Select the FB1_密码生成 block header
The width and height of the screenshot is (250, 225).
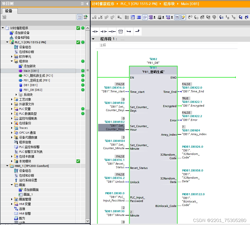153,70
